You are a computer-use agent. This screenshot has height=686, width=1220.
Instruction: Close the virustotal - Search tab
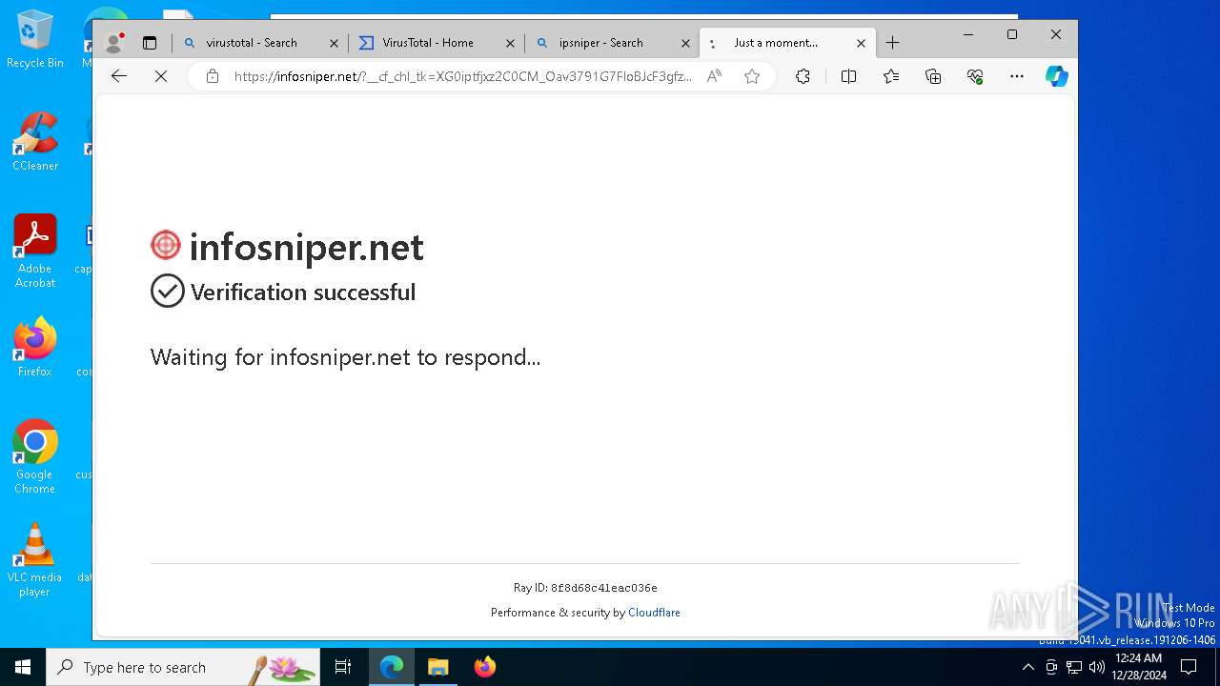click(334, 43)
